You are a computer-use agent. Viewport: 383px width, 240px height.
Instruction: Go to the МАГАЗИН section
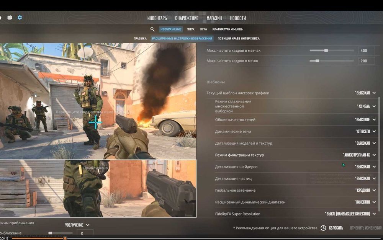click(214, 18)
